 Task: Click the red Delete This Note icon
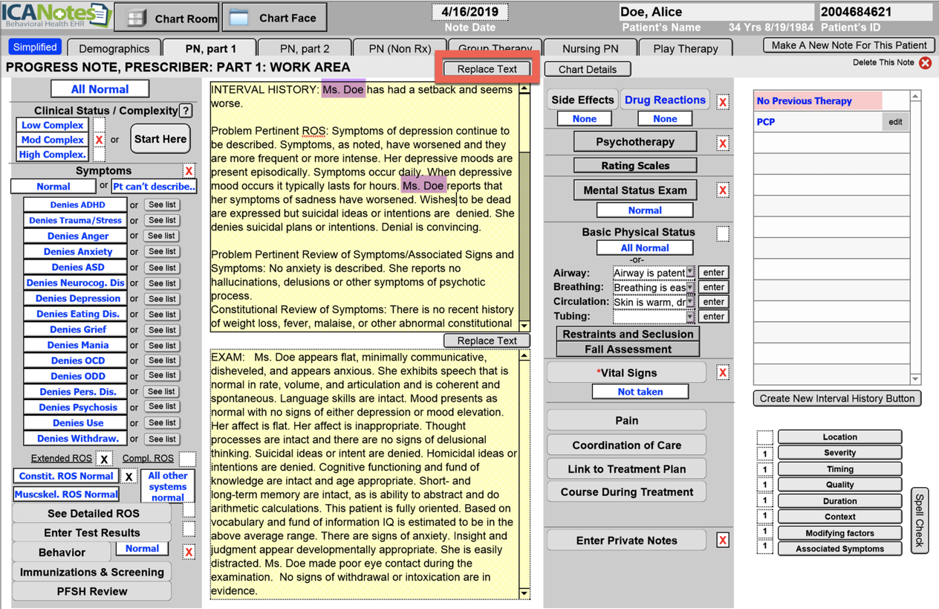(925, 63)
